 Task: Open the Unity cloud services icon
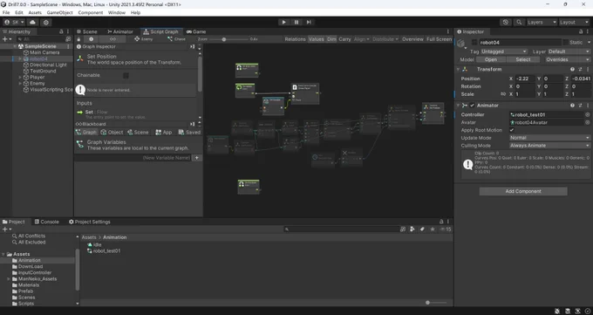pos(32,22)
